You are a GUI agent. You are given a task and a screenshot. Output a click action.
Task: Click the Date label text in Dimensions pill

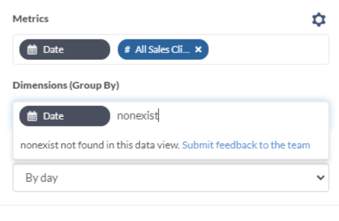coord(54,116)
